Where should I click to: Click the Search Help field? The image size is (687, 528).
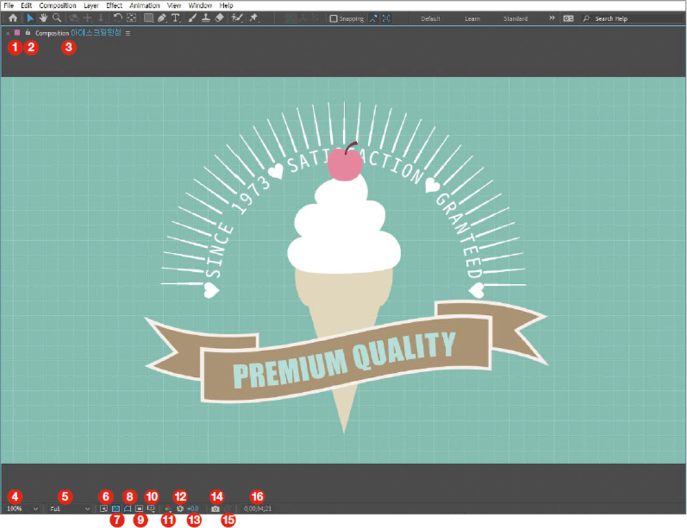click(633, 18)
